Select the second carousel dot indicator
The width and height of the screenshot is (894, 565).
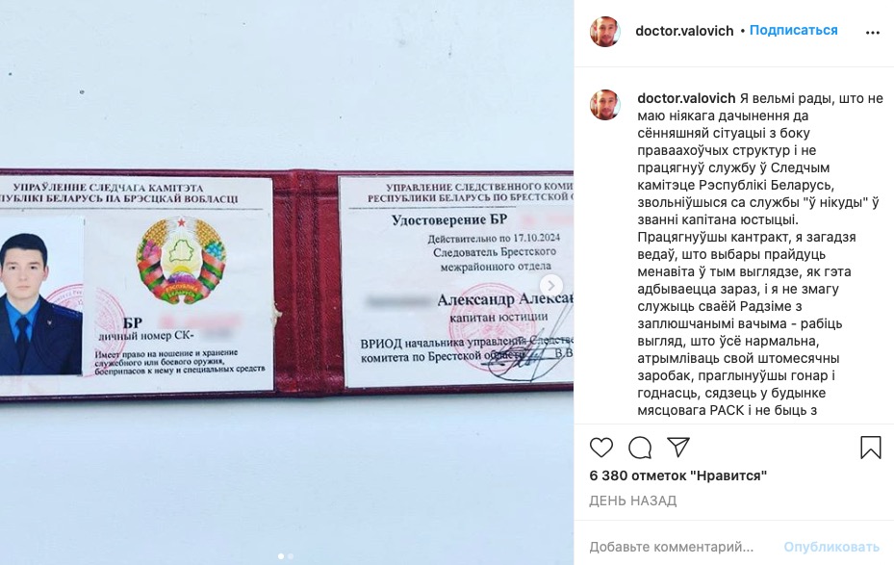[291, 556]
